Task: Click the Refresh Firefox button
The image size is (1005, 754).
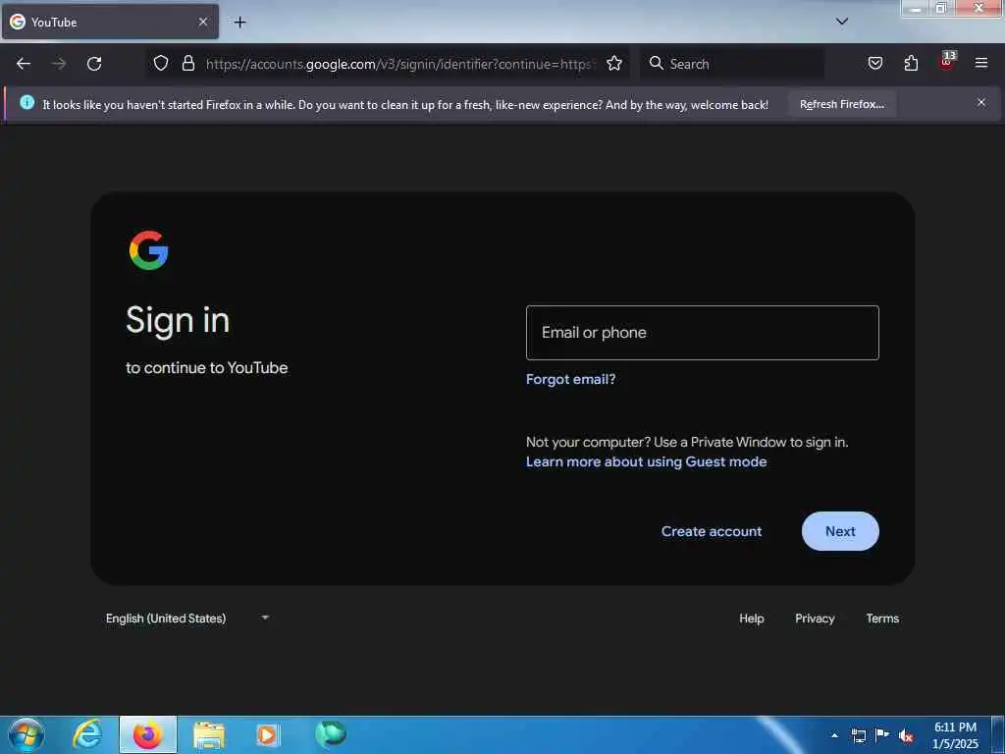Action: point(841,104)
